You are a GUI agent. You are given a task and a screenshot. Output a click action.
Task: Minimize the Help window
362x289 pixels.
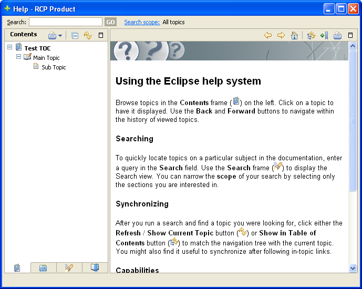pyautogui.click(x=329, y=9)
